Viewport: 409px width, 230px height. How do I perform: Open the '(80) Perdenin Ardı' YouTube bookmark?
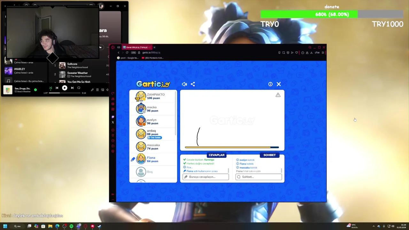pos(152,58)
